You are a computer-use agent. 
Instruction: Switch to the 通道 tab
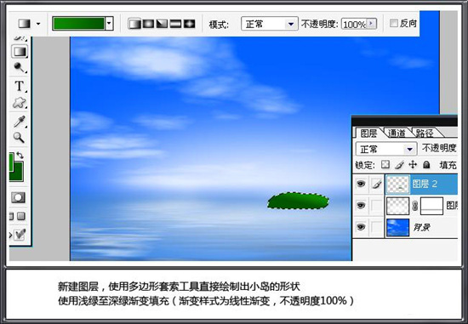coord(397,133)
